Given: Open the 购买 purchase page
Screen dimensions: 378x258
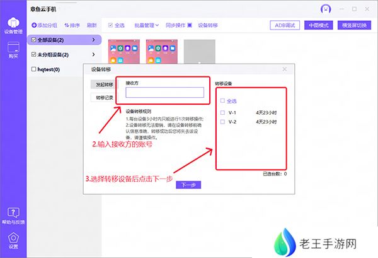Looking at the screenshot, I should (x=13, y=50).
